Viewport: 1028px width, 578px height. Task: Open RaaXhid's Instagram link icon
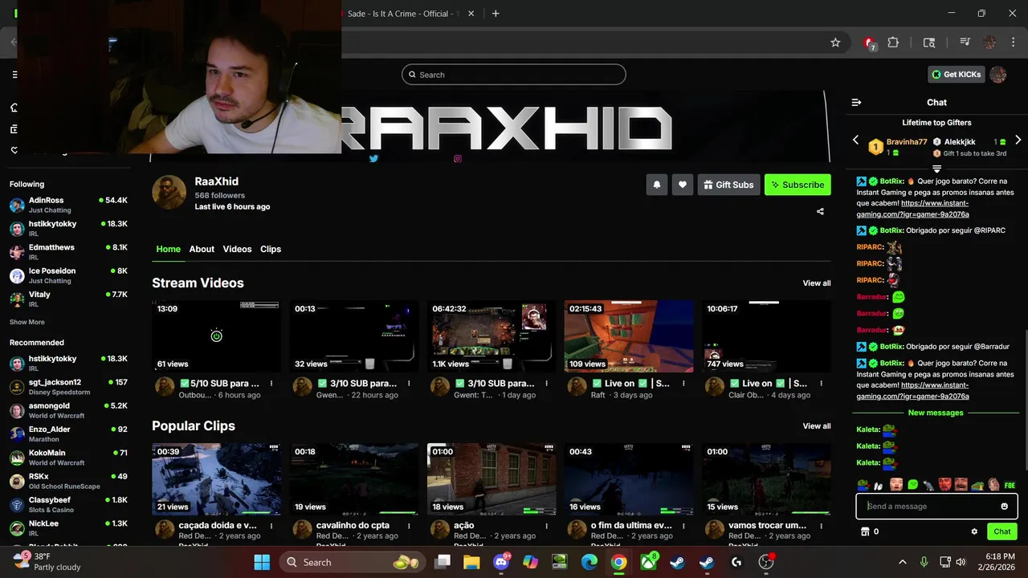(458, 159)
